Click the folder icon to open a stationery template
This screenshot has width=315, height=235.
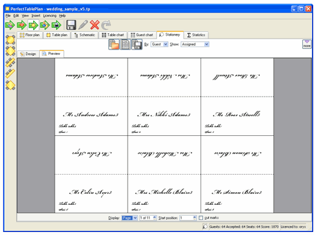point(114,44)
